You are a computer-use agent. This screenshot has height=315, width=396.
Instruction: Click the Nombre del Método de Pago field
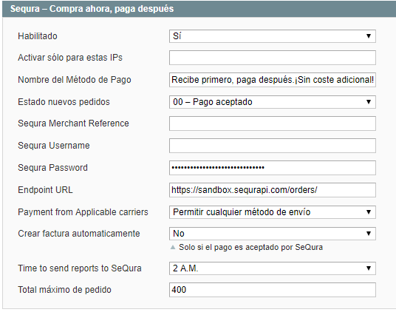[x=273, y=80]
